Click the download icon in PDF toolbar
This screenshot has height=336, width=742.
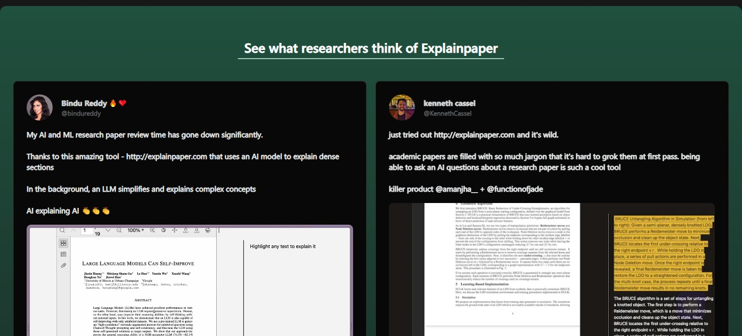tap(197, 230)
